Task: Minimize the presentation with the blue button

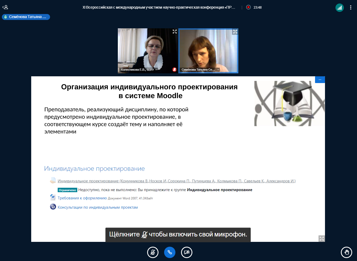Action: (x=320, y=80)
